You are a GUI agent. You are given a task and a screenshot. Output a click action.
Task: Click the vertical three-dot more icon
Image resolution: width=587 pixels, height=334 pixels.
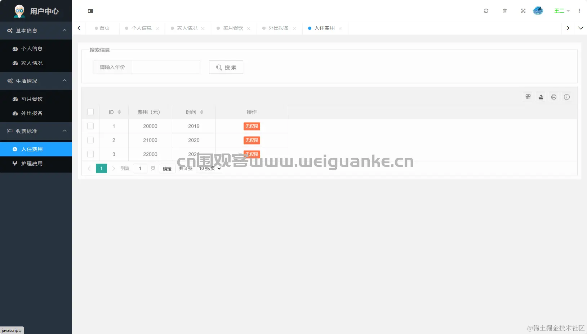[579, 11]
